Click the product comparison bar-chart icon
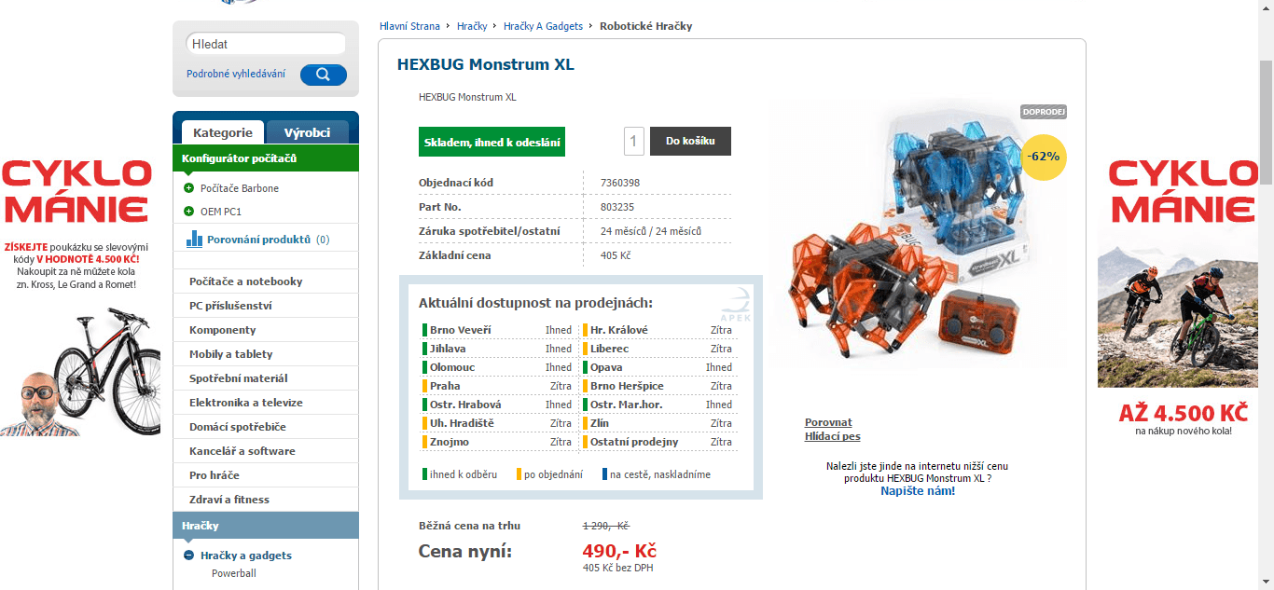Image resolution: width=1274 pixels, height=590 pixels. 194,239
